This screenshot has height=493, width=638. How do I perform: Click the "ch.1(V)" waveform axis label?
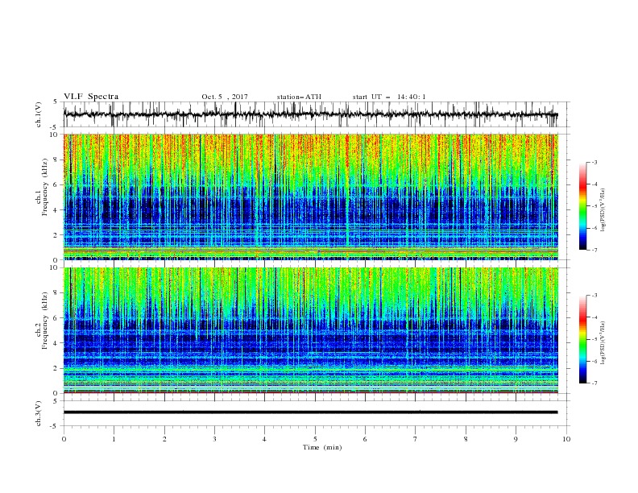click(x=39, y=114)
